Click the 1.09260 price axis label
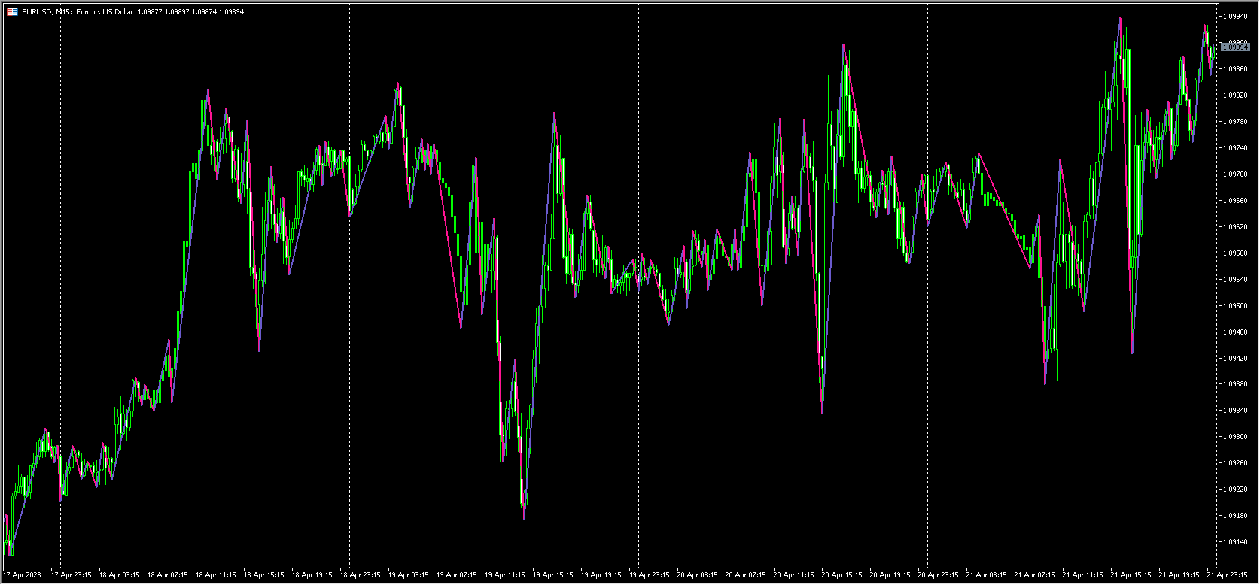 pyautogui.click(x=1235, y=463)
